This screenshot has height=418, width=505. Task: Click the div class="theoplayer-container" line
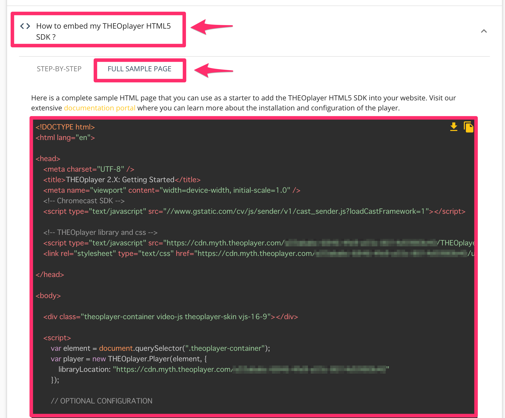[x=171, y=317]
